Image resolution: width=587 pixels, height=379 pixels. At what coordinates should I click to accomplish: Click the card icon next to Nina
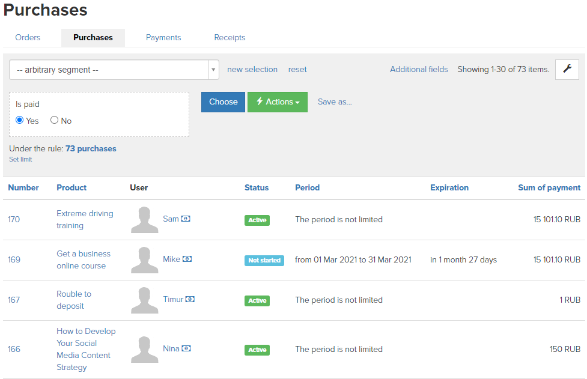tap(186, 349)
